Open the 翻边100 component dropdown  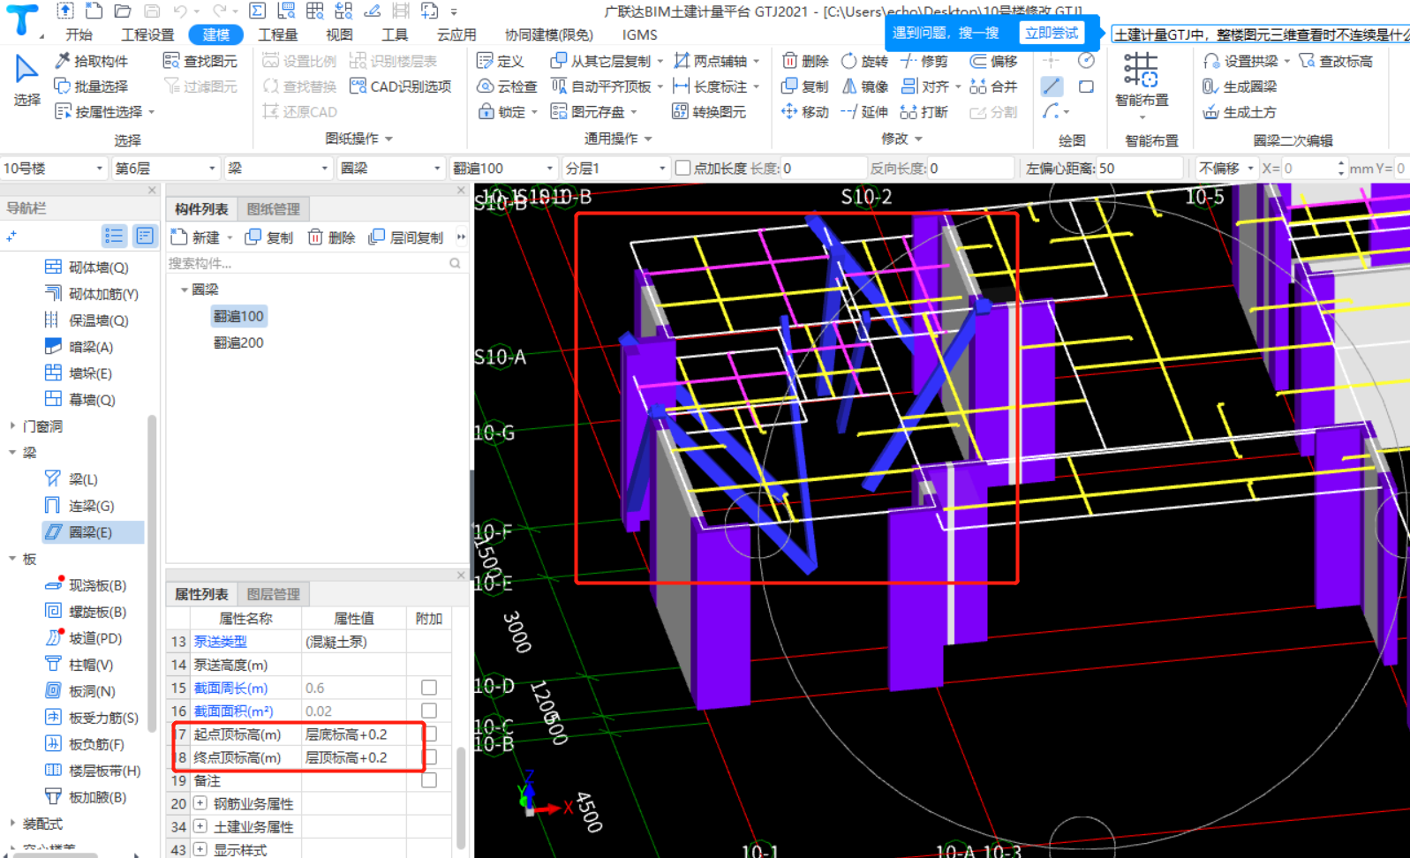pyautogui.click(x=503, y=168)
